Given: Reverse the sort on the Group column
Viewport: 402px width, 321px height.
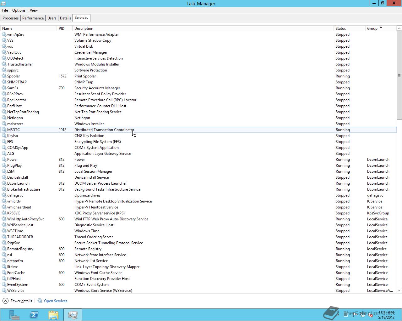Looking at the screenshot, I should click(381, 29).
